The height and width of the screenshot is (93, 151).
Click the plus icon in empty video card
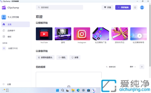[69, 86]
